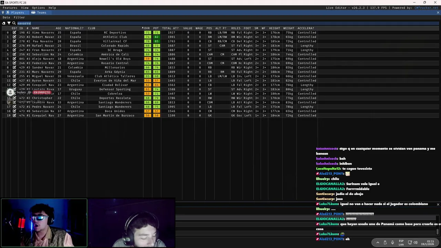441x248 pixels.
Task: Click the Uruguay nationality cell
Action: (75, 89)
